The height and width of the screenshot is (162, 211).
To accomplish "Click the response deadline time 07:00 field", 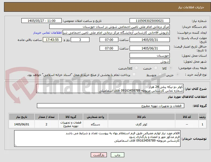I will tap(109, 40).
